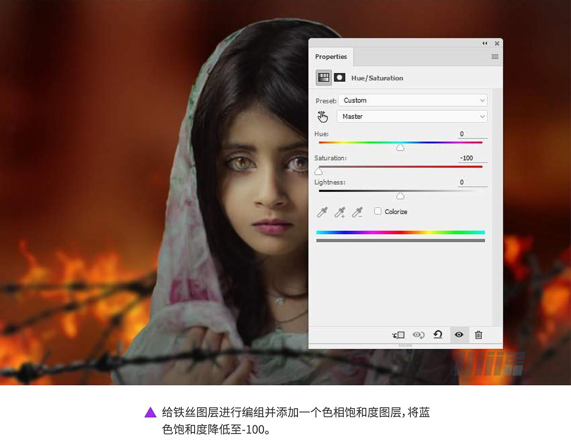Click the gray output color bar
This screenshot has height=442, width=571.
[401, 241]
